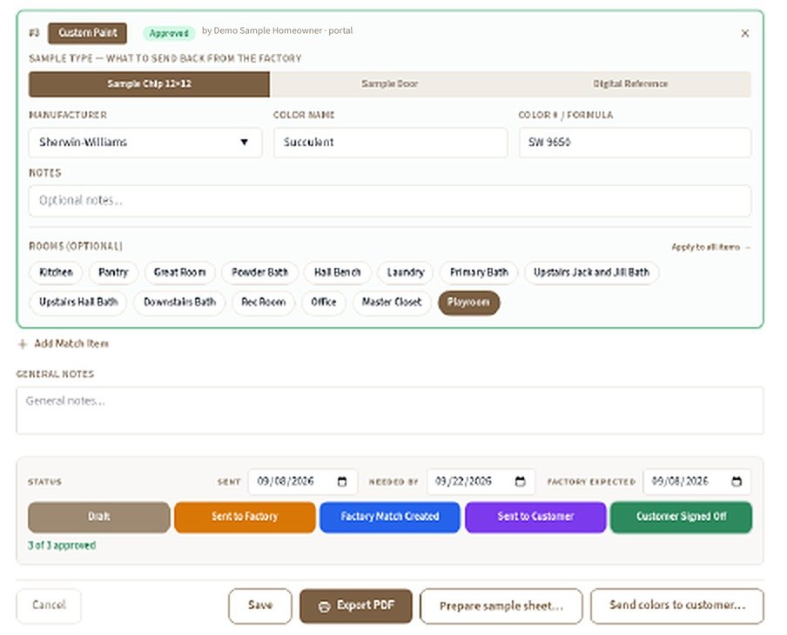
Task: Click the 3 of 3 approved text
Action: click(62, 545)
